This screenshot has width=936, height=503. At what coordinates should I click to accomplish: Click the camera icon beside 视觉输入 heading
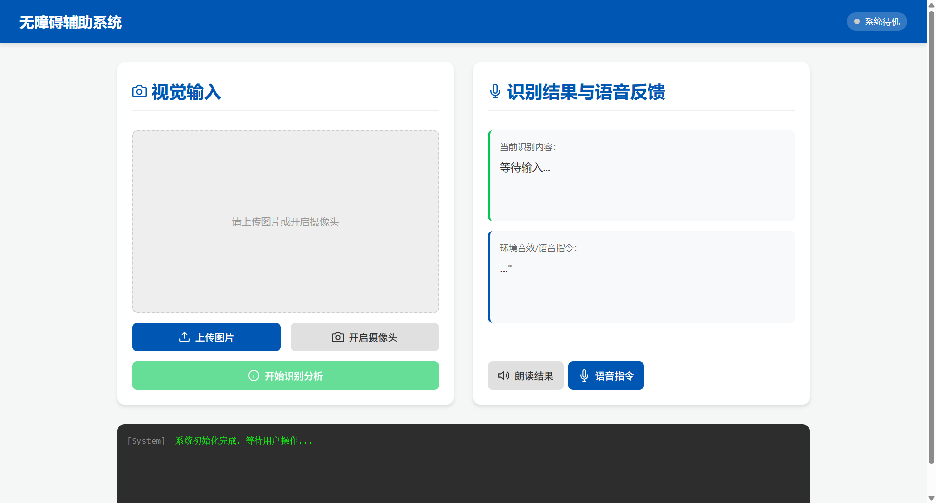tap(139, 92)
